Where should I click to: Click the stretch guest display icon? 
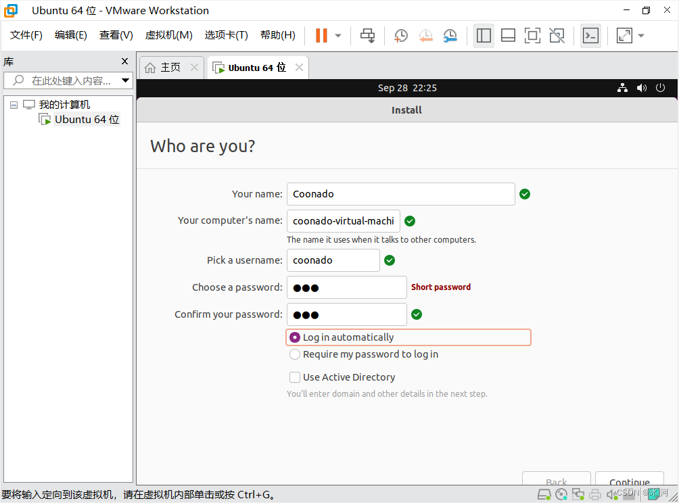click(x=624, y=36)
